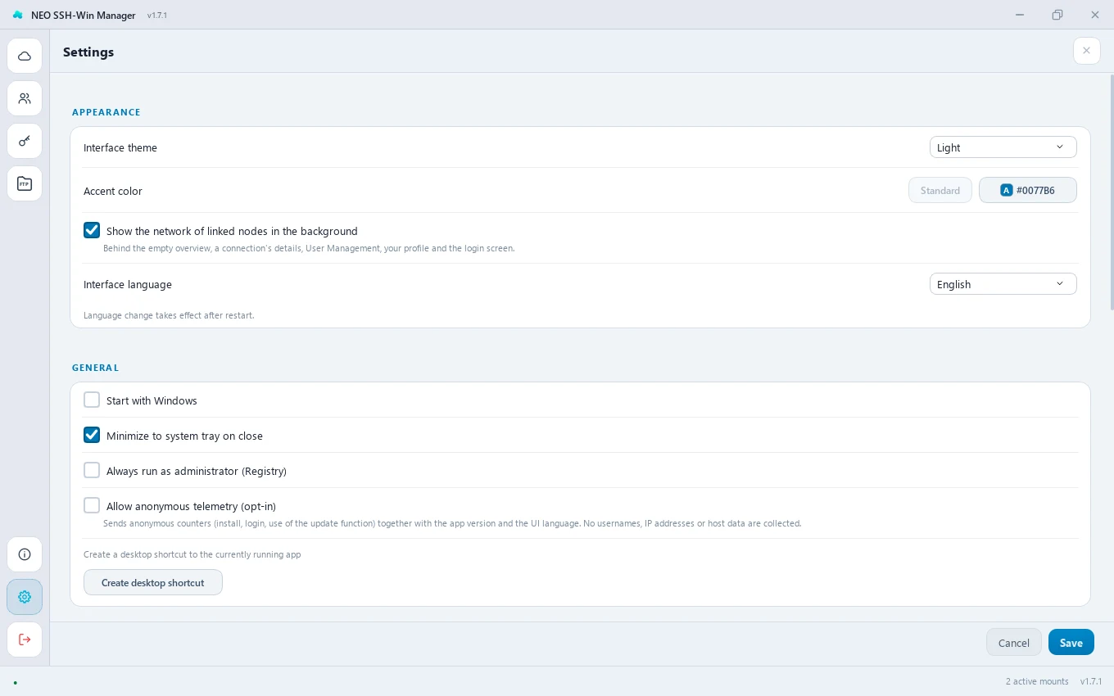The image size is (1114, 696).
Task: Disable Minimize to system tray on close
Action: (92, 436)
